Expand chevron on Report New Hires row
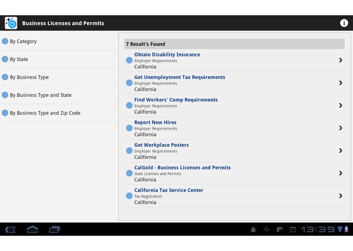Viewport: 353px width, 251px height. pyautogui.click(x=340, y=128)
